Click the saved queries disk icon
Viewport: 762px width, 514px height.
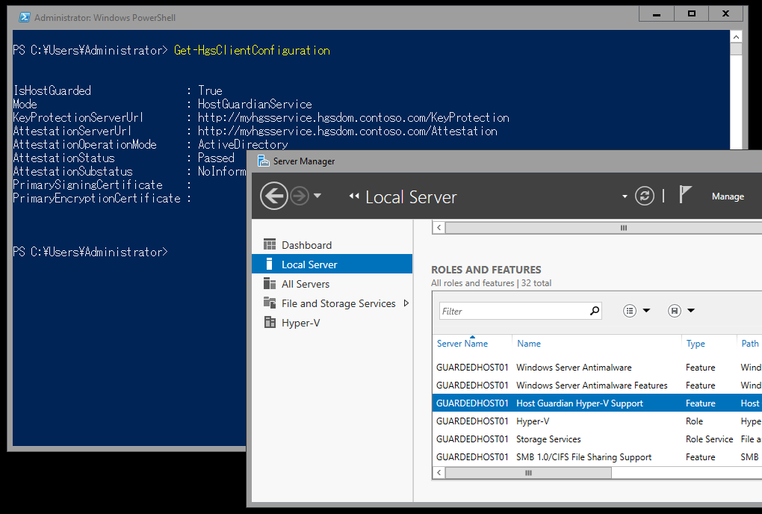tap(675, 310)
